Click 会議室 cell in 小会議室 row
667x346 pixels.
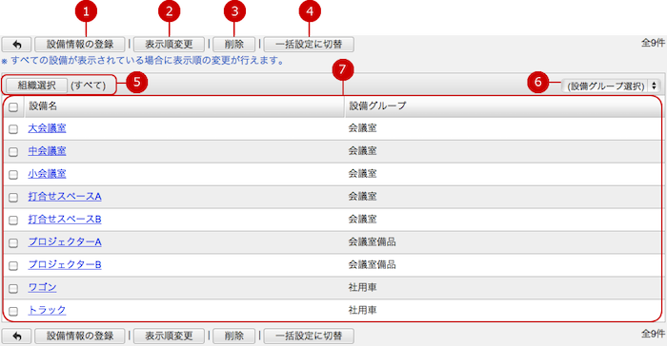pos(362,174)
